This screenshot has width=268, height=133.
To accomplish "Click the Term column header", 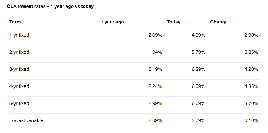I will point(15,22).
